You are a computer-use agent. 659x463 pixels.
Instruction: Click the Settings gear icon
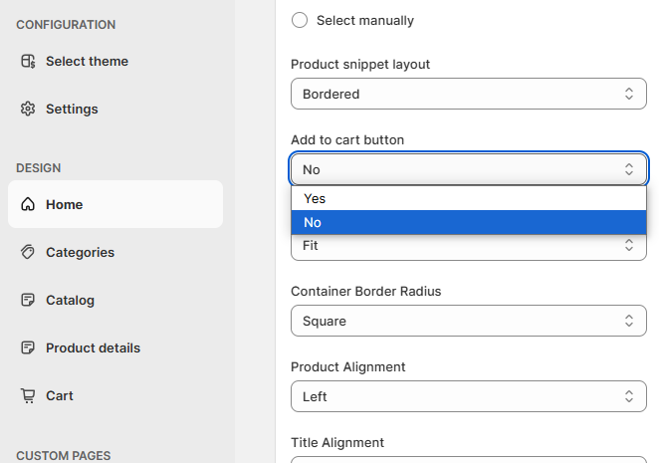click(x=28, y=109)
